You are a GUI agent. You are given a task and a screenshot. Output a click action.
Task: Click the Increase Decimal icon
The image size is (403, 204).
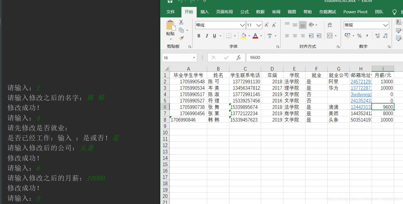click(377, 36)
